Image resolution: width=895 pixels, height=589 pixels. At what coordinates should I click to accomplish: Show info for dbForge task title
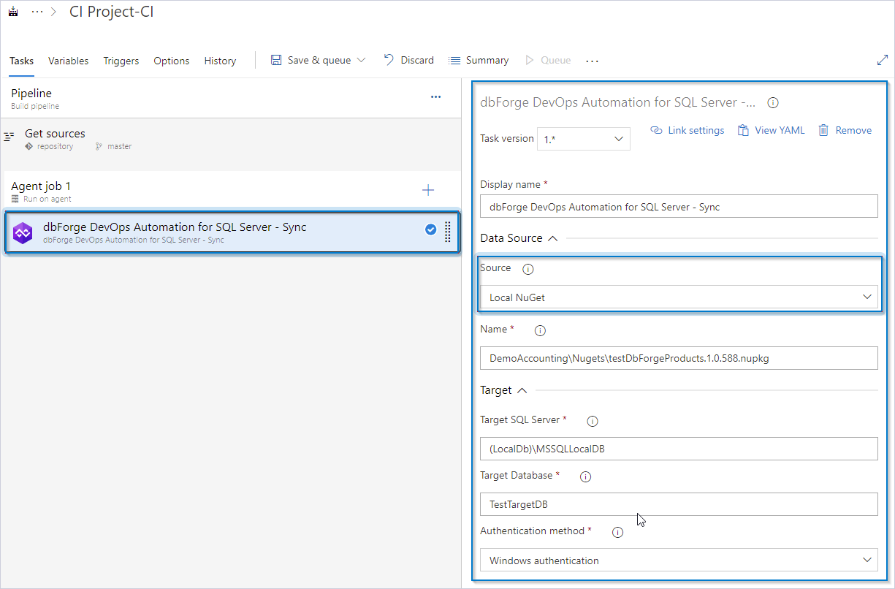[773, 103]
